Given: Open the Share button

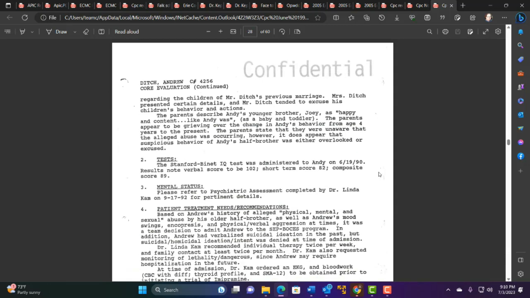Looking at the screenshot, I should [473, 18].
